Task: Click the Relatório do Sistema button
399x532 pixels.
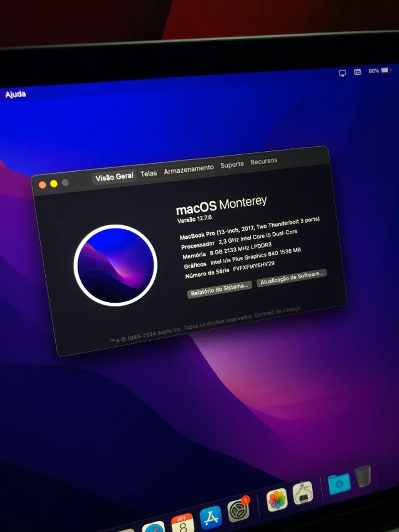Action: click(x=219, y=289)
